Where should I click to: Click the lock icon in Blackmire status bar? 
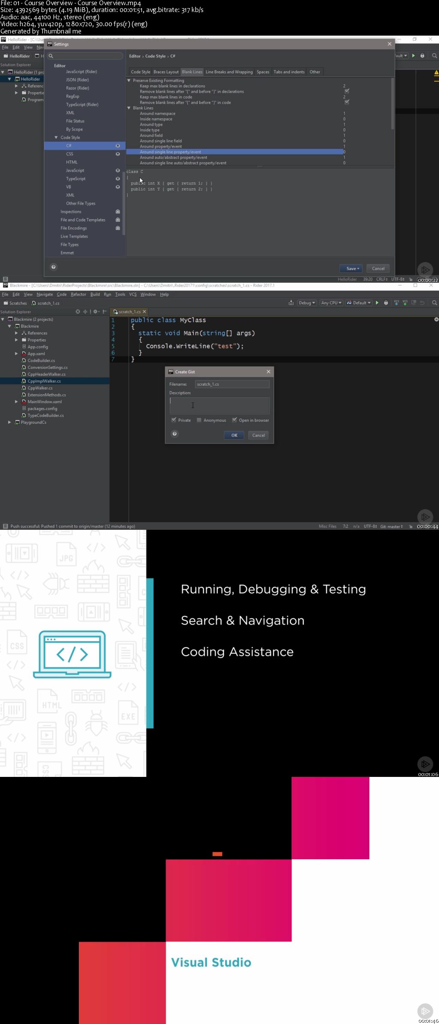[x=411, y=526]
